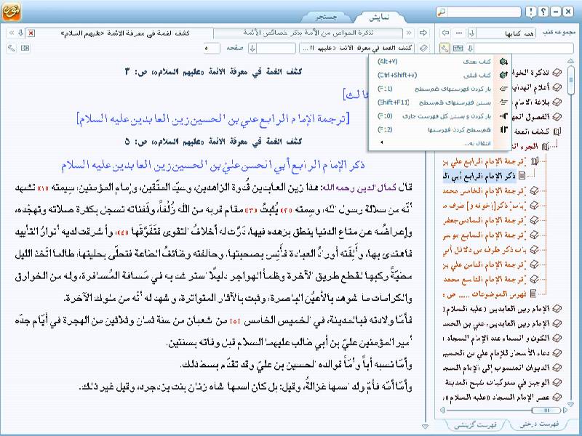Image resolution: width=582 pixels, height=436 pixels.
Task: Click the tree panel horizontal scrollbar thumb
Action: pos(546,410)
